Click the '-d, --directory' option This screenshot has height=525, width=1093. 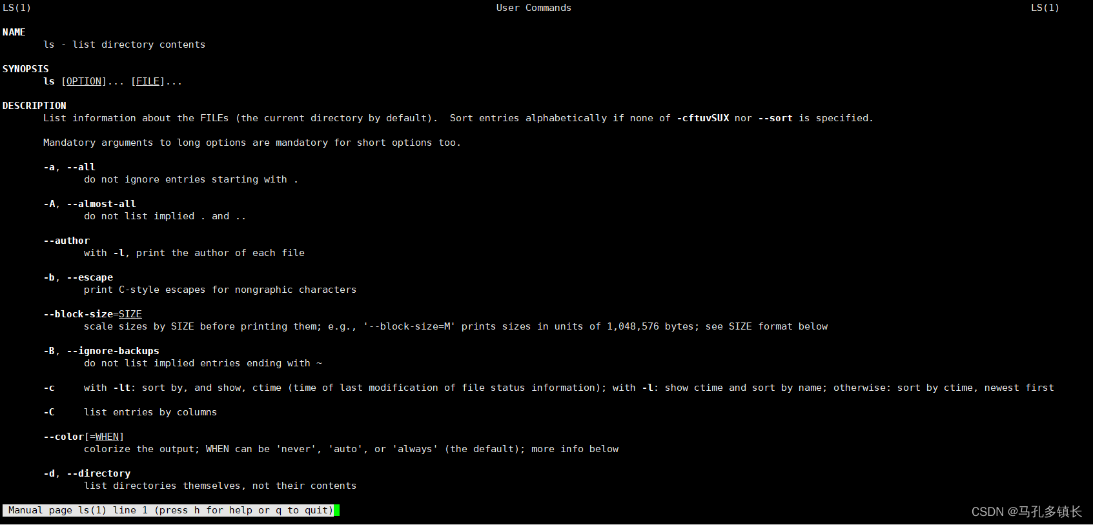tap(87, 473)
